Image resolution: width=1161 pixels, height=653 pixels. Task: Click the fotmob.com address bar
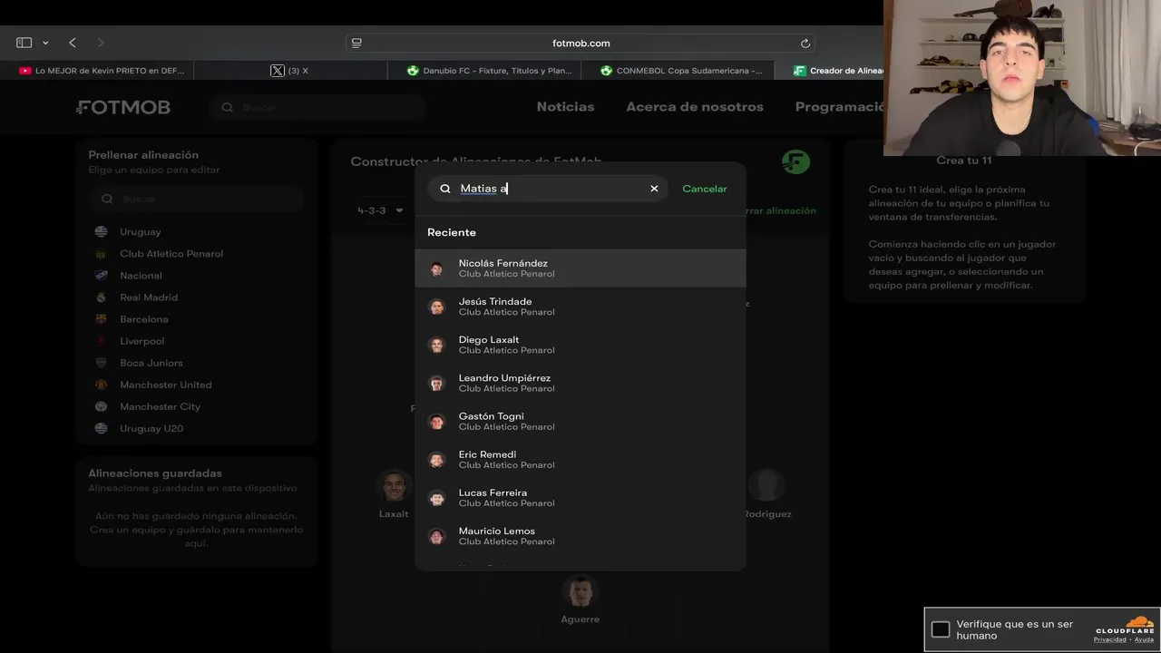pos(580,43)
